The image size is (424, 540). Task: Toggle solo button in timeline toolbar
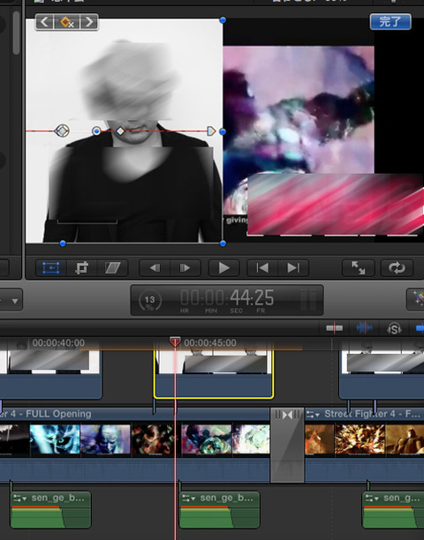394,328
